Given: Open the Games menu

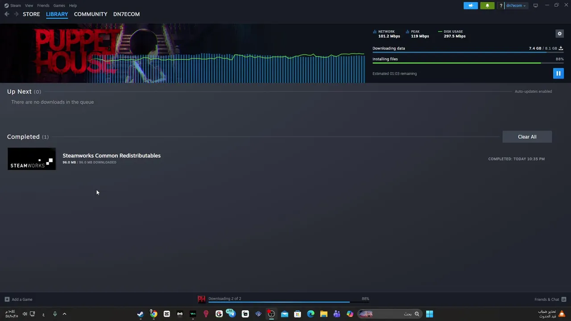Looking at the screenshot, I should point(59,5).
